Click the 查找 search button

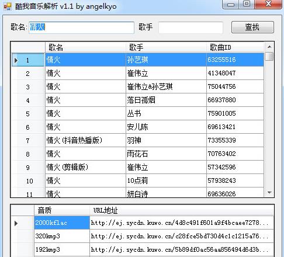[252, 27]
